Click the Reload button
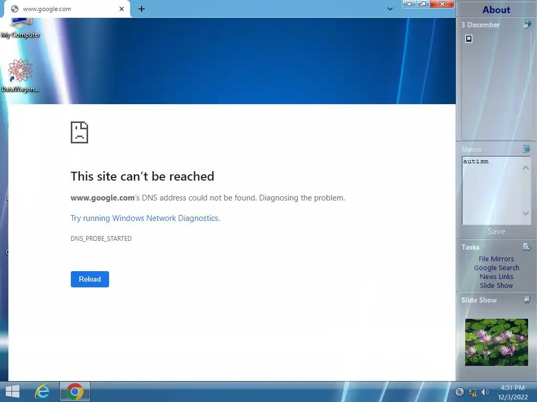The image size is (537, 402). tap(90, 280)
